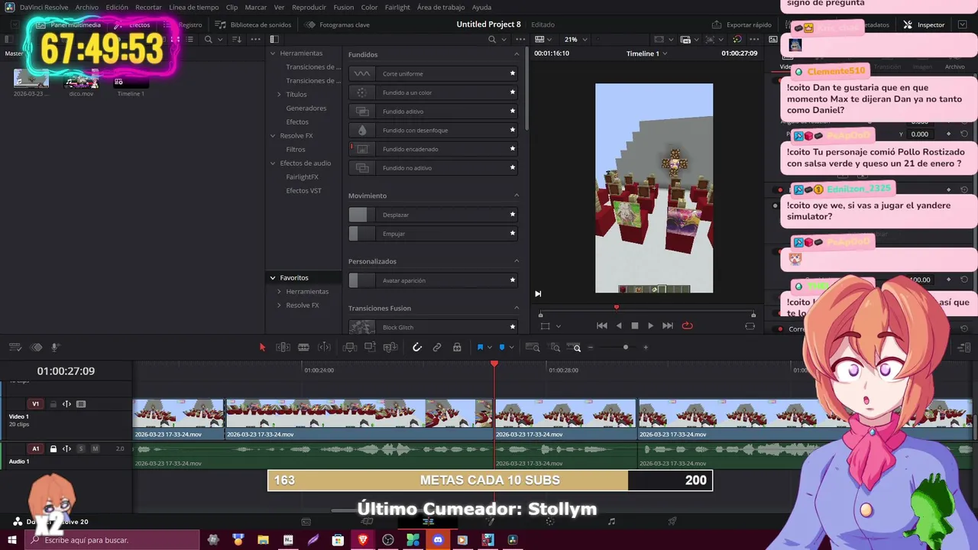Screen dimensions: 978x550
Task: Mute the Audio 1 track
Action: point(96,448)
